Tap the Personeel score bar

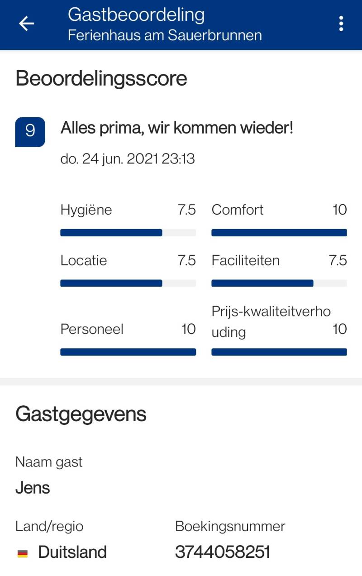click(128, 352)
